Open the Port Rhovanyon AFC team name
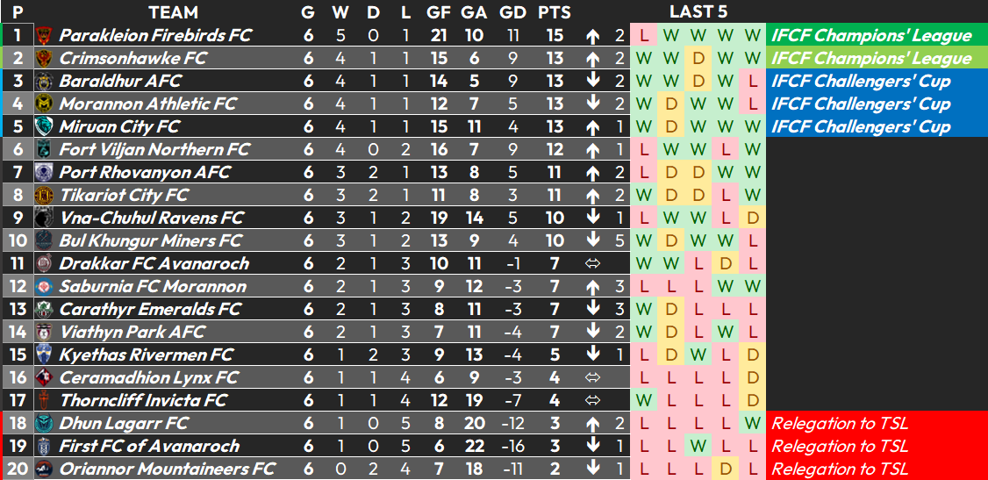The width and height of the screenshot is (988, 480). pyautogui.click(x=145, y=173)
